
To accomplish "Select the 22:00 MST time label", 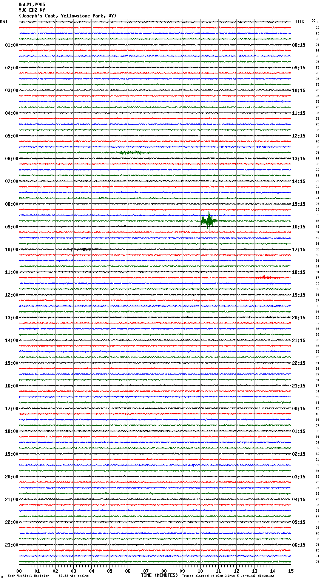I will pos(11,522).
